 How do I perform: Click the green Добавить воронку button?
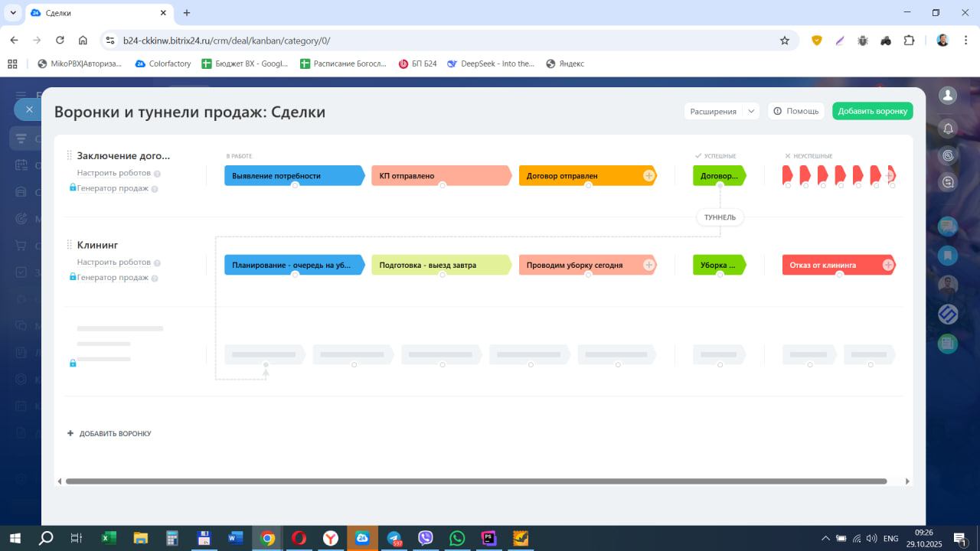[x=873, y=111]
